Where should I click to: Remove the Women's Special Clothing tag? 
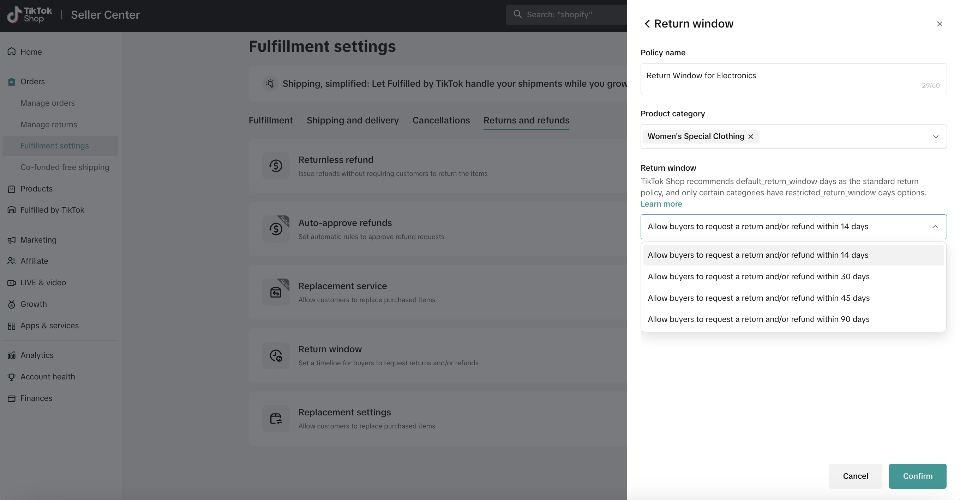click(751, 136)
